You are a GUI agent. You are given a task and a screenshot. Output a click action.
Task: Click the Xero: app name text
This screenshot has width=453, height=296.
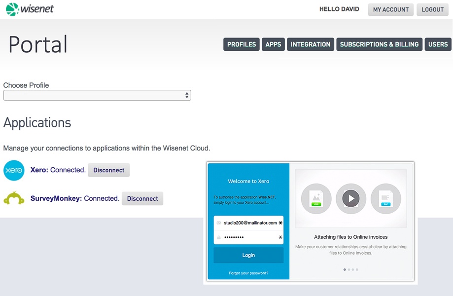point(39,170)
